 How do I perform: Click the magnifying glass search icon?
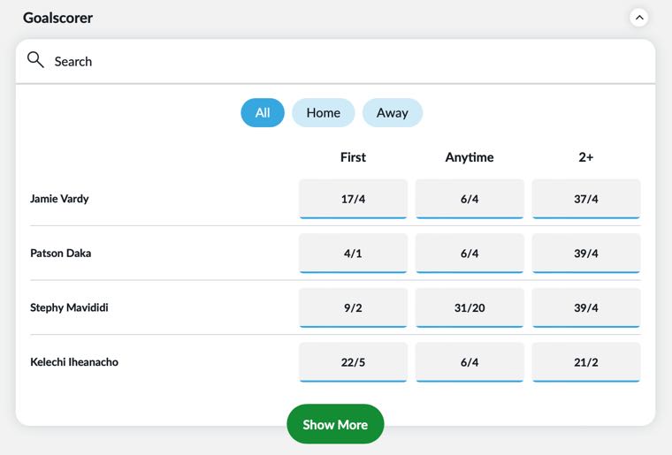[35, 60]
